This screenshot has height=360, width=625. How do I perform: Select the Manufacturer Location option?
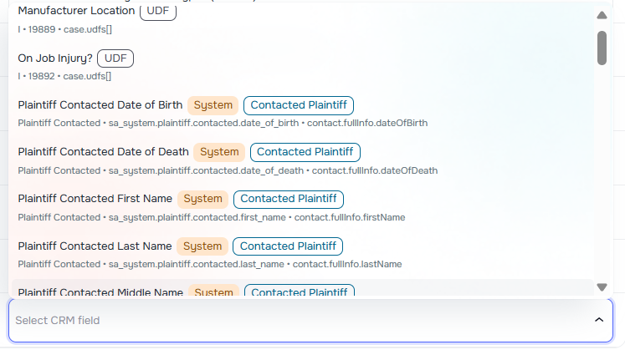pyautogui.click(x=75, y=12)
